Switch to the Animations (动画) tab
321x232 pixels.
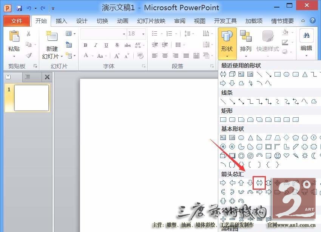point(123,21)
